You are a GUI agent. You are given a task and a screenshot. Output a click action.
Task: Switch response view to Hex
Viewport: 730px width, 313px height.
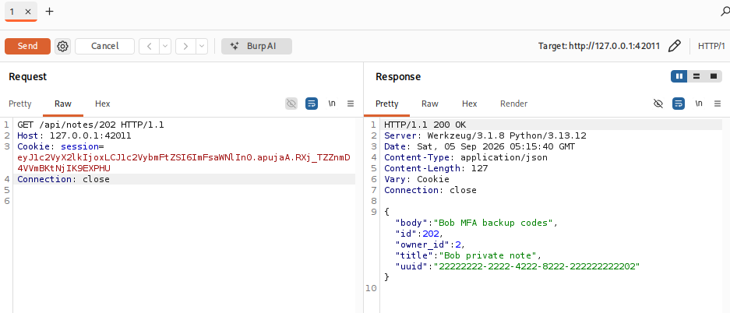[x=469, y=104]
